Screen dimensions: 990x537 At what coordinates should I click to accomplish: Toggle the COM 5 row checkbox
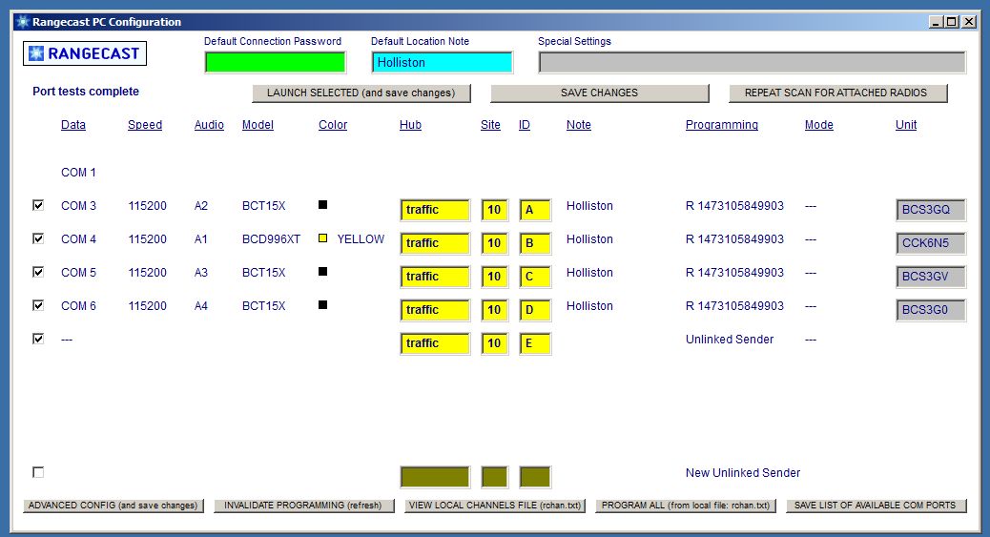38,272
